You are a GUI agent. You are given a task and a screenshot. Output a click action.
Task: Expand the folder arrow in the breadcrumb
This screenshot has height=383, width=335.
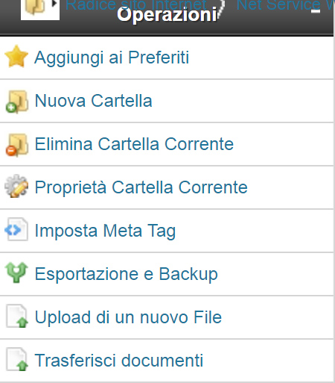tap(54, 4)
